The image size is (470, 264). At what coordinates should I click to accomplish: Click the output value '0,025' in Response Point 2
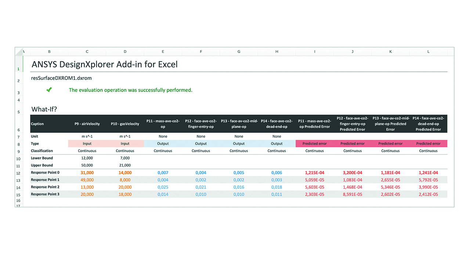163,187
